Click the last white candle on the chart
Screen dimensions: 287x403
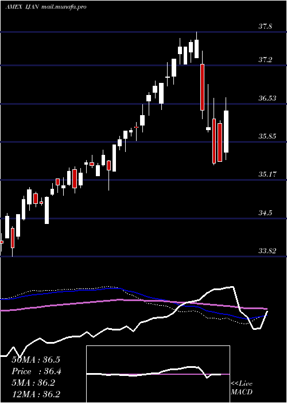tap(226, 131)
